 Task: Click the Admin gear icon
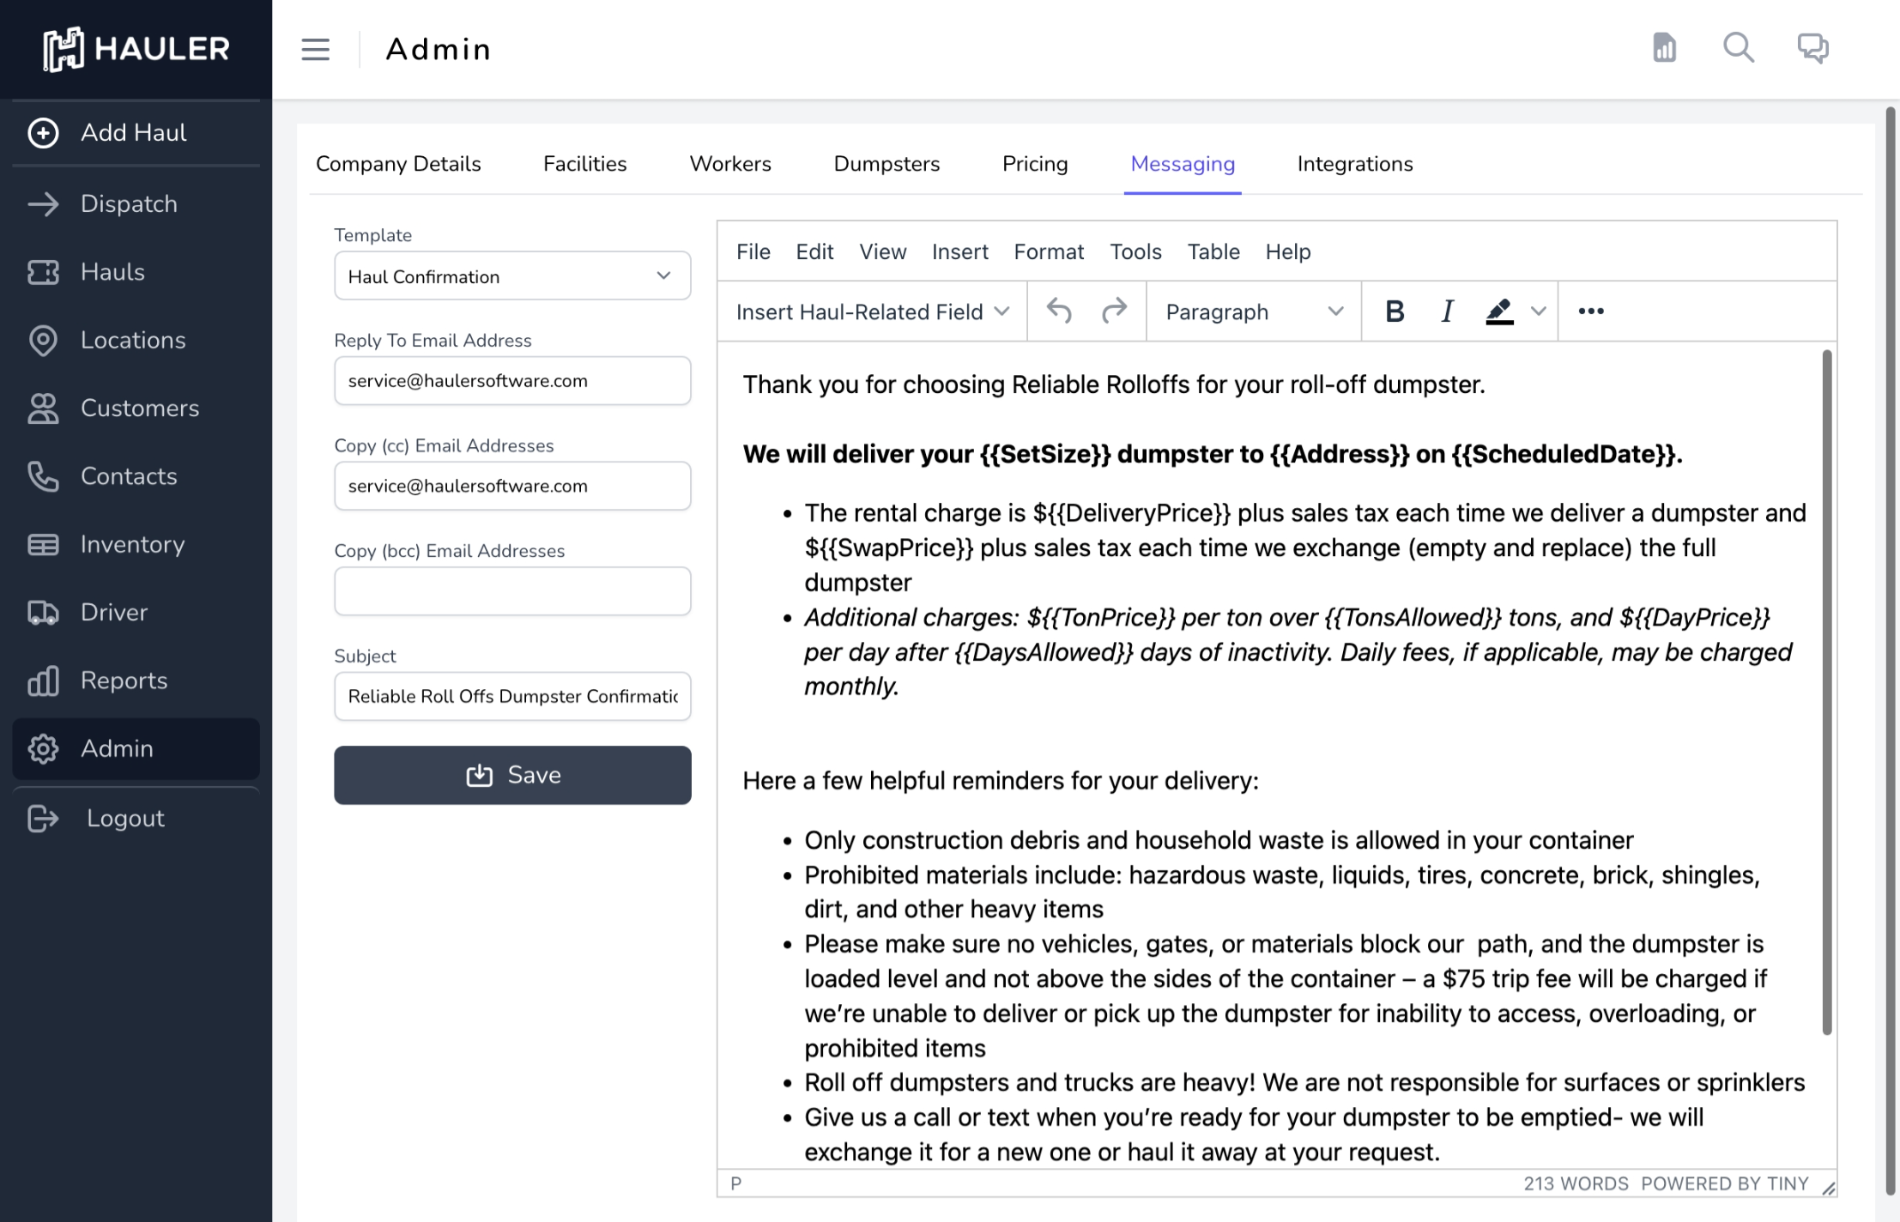point(43,748)
